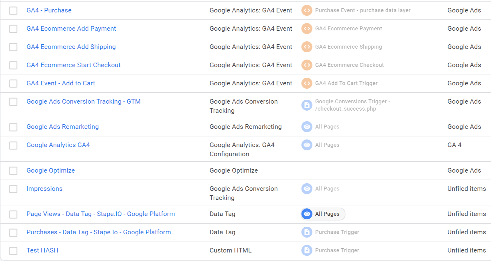Viewport: 491px width, 261px height.
Task: Click highlighted All Pages eye icon in Page Views row
Action: click(x=307, y=214)
